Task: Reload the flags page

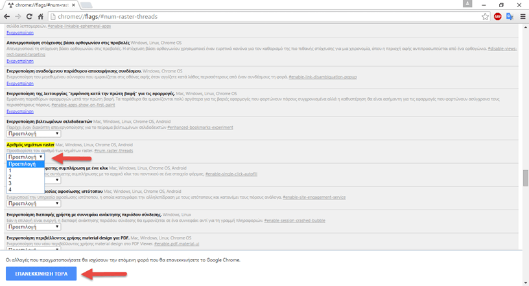Action: pyautogui.click(x=29, y=17)
